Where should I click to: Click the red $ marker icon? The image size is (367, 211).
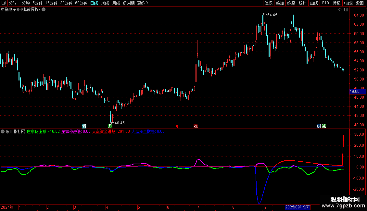[x=177, y=127]
